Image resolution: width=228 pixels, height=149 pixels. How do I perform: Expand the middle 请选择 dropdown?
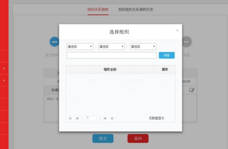click(x=111, y=47)
